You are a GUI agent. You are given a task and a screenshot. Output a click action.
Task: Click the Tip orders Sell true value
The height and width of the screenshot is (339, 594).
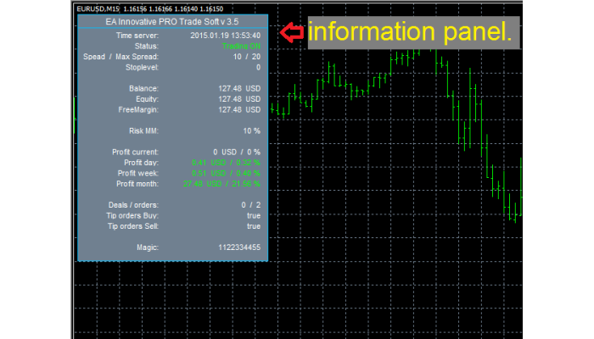click(x=253, y=226)
